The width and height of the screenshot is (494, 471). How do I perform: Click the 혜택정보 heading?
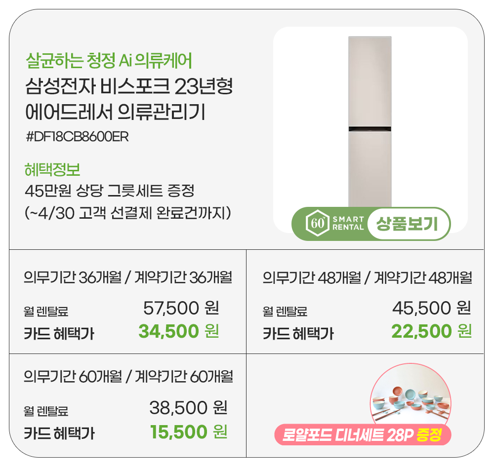pyautogui.click(x=52, y=169)
